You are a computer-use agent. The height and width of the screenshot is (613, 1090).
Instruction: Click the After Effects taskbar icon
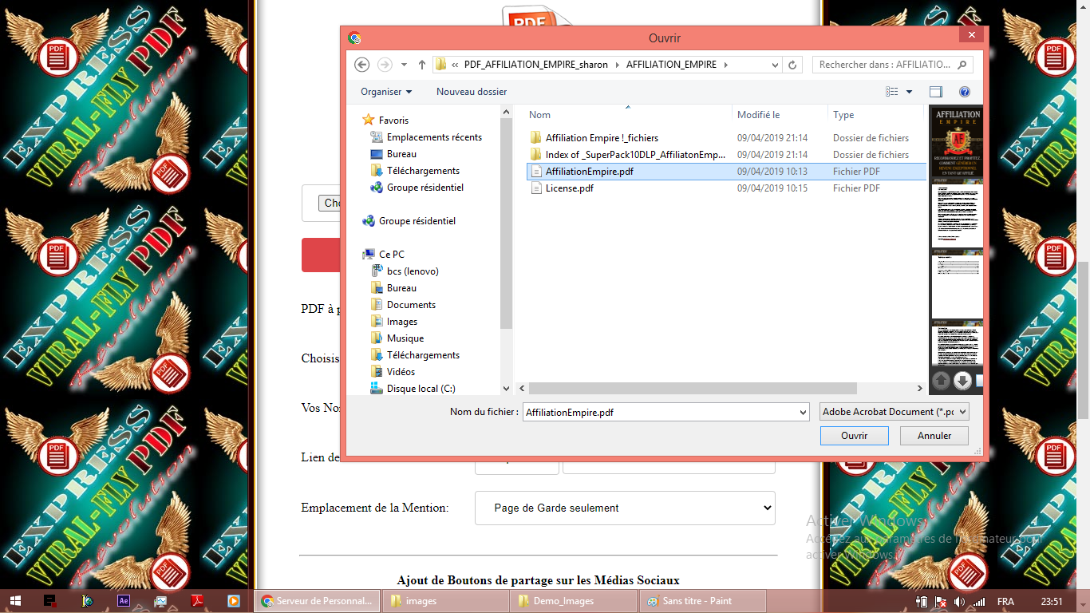click(124, 601)
